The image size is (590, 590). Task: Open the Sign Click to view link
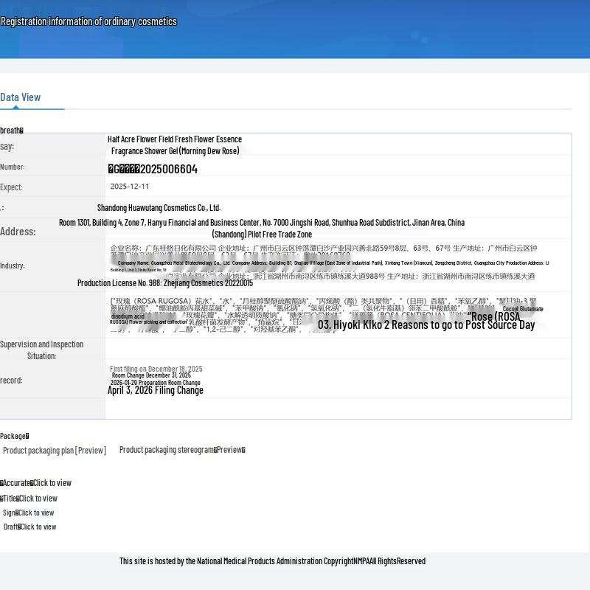tap(29, 513)
